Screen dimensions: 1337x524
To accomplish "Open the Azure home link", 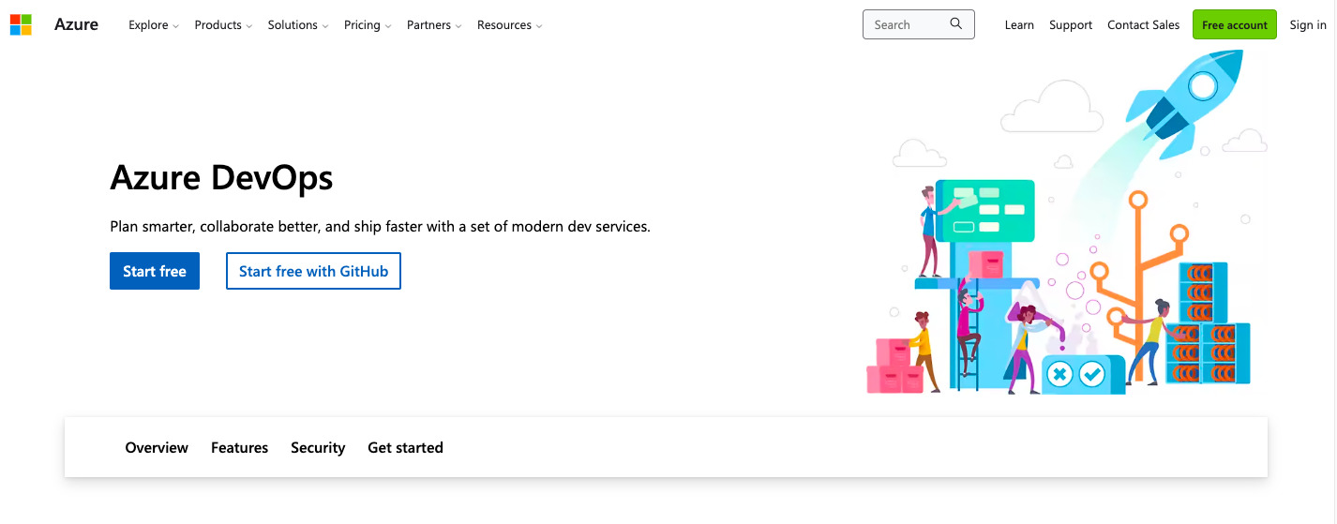I will 76,24.
